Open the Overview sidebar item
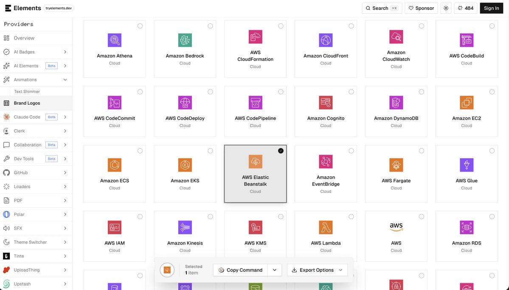Image resolution: width=509 pixels, height=290 pixels. click(x=36, y=38)
